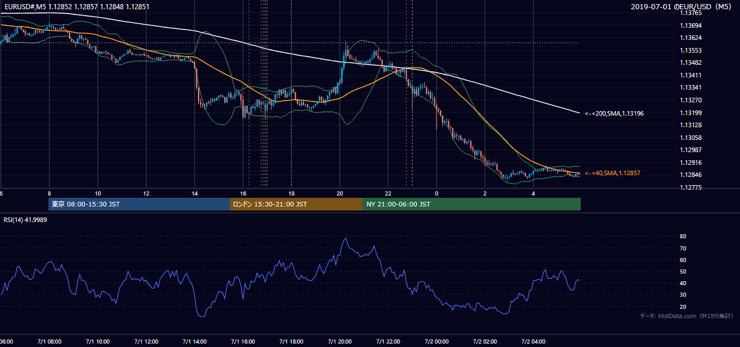Click the 7/1 08:00 bottom time label
740x347 pixels.
49,341
